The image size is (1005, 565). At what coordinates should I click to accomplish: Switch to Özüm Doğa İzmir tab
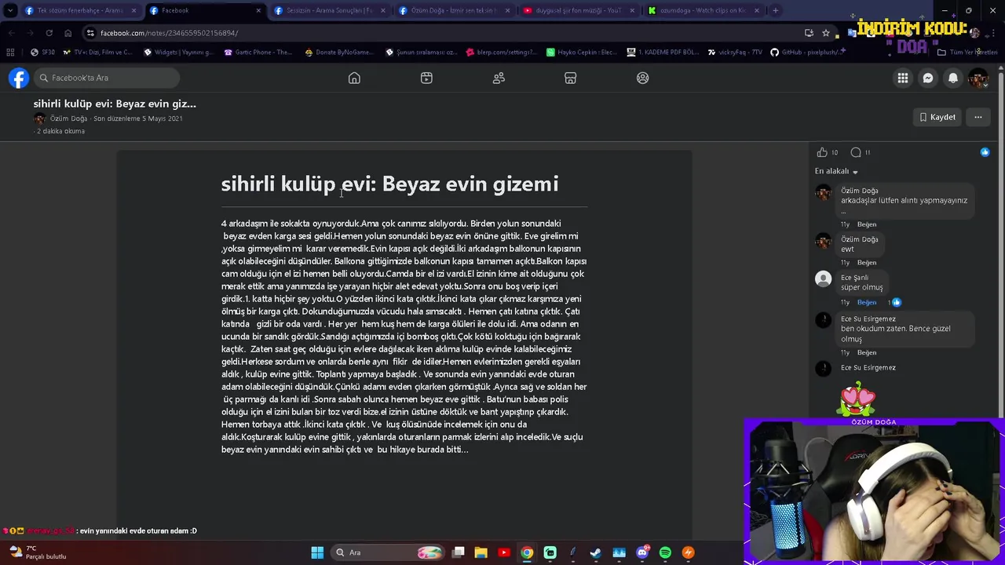(453, 10)
